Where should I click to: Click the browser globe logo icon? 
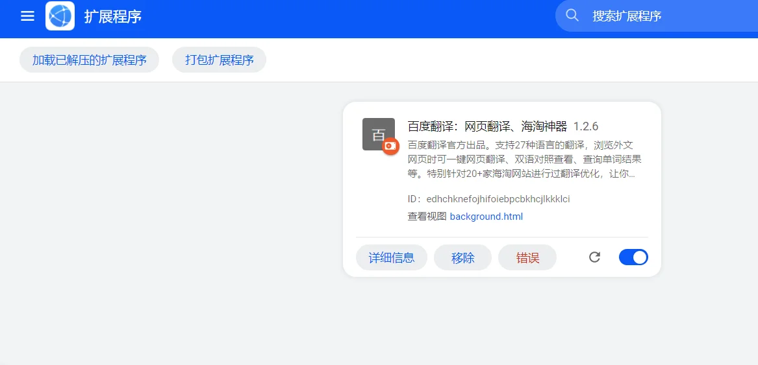click(60, 16)
